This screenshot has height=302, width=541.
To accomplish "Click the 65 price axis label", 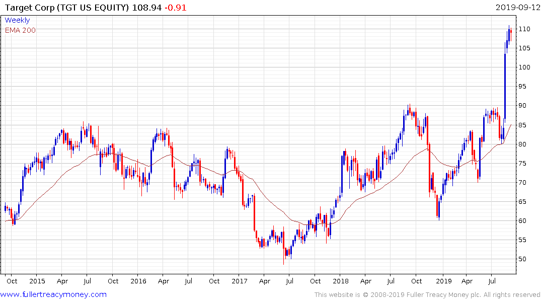I will (x=522, y=201).
